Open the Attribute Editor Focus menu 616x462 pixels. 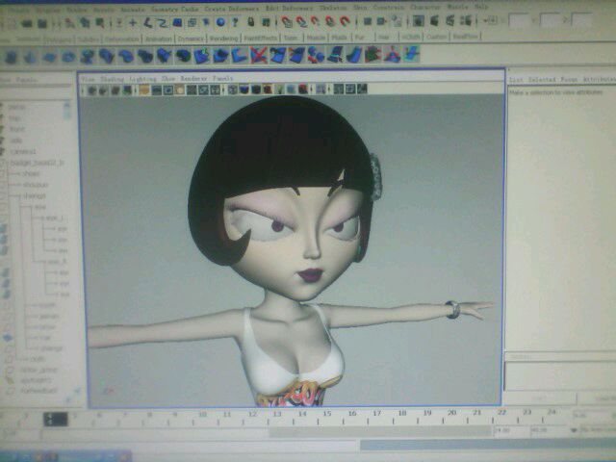coord(569,80)
